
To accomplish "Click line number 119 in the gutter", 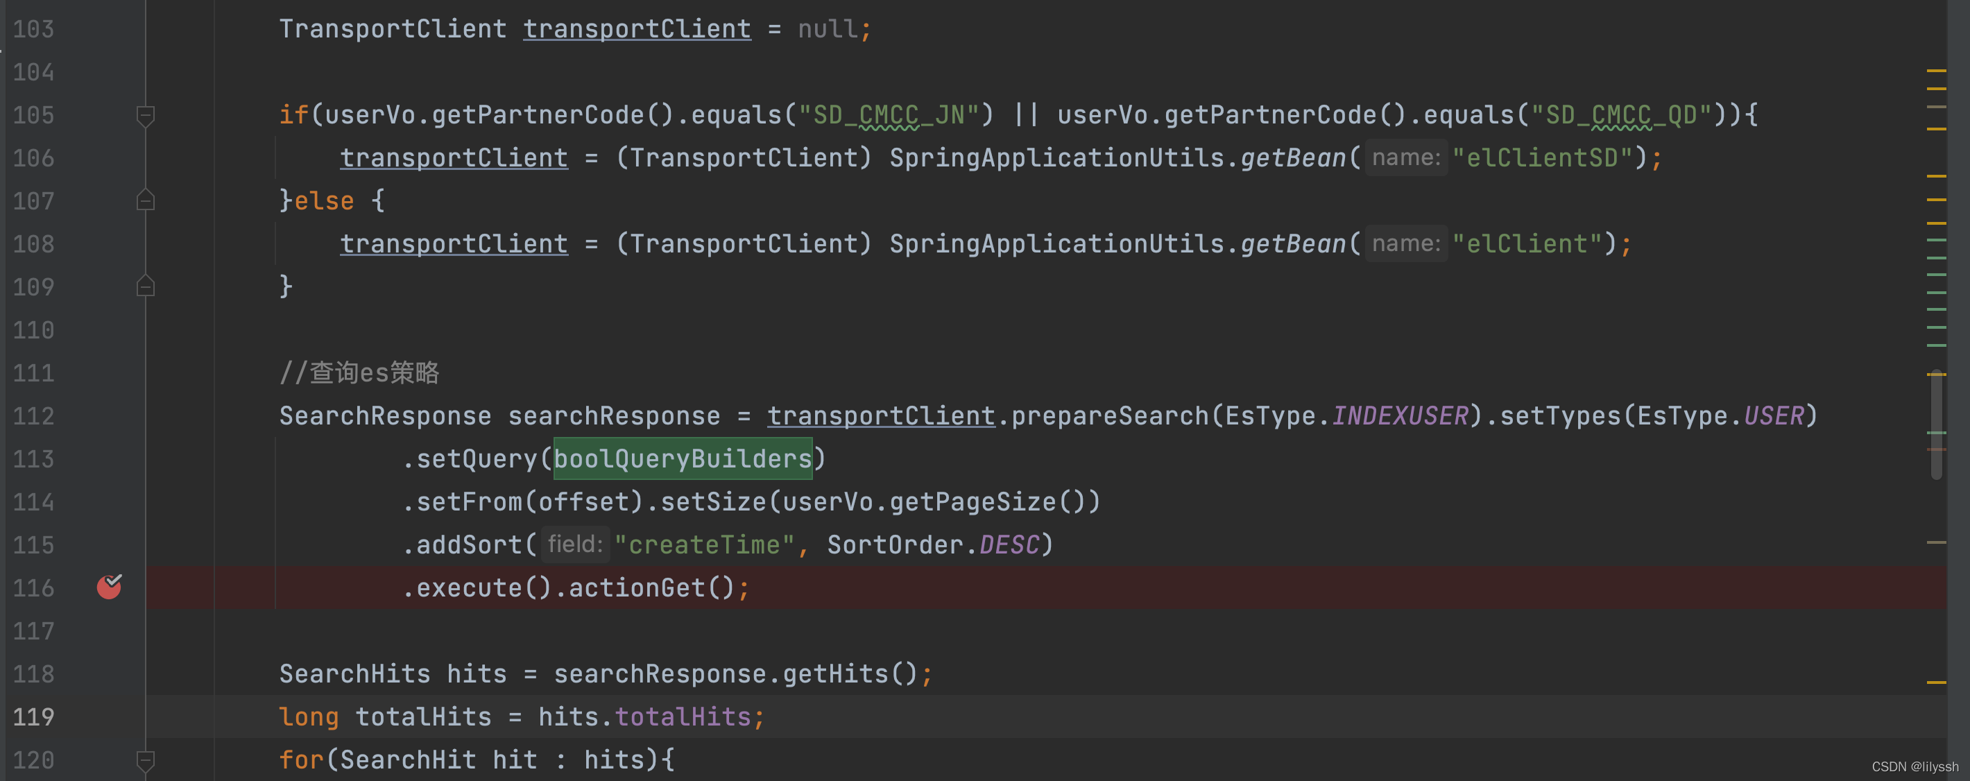I will pyautogui.click(x=34, y=716).
